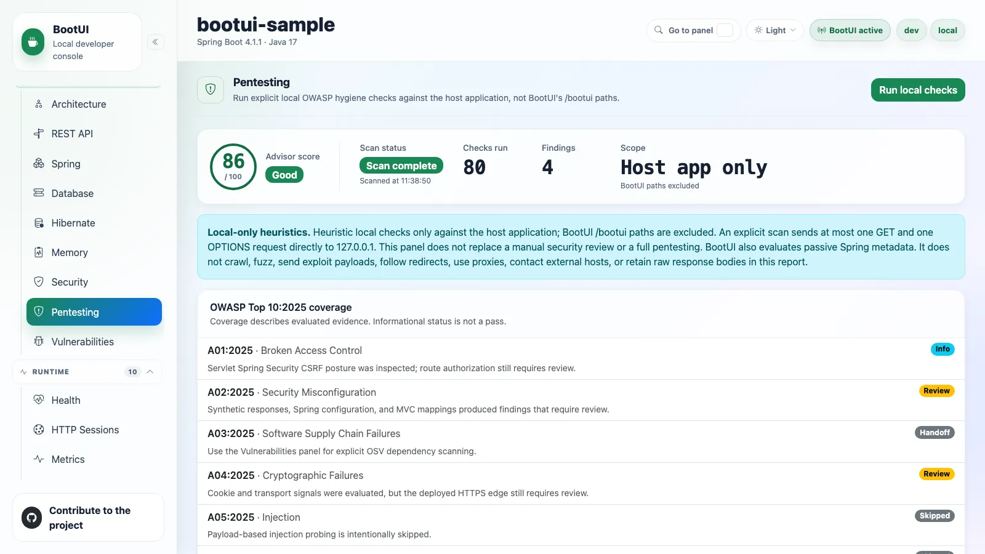The width and height of the screenshot is (985, 554).
Task: Select the A02:2025 Security Misconfiguration row
Action: 581,400
